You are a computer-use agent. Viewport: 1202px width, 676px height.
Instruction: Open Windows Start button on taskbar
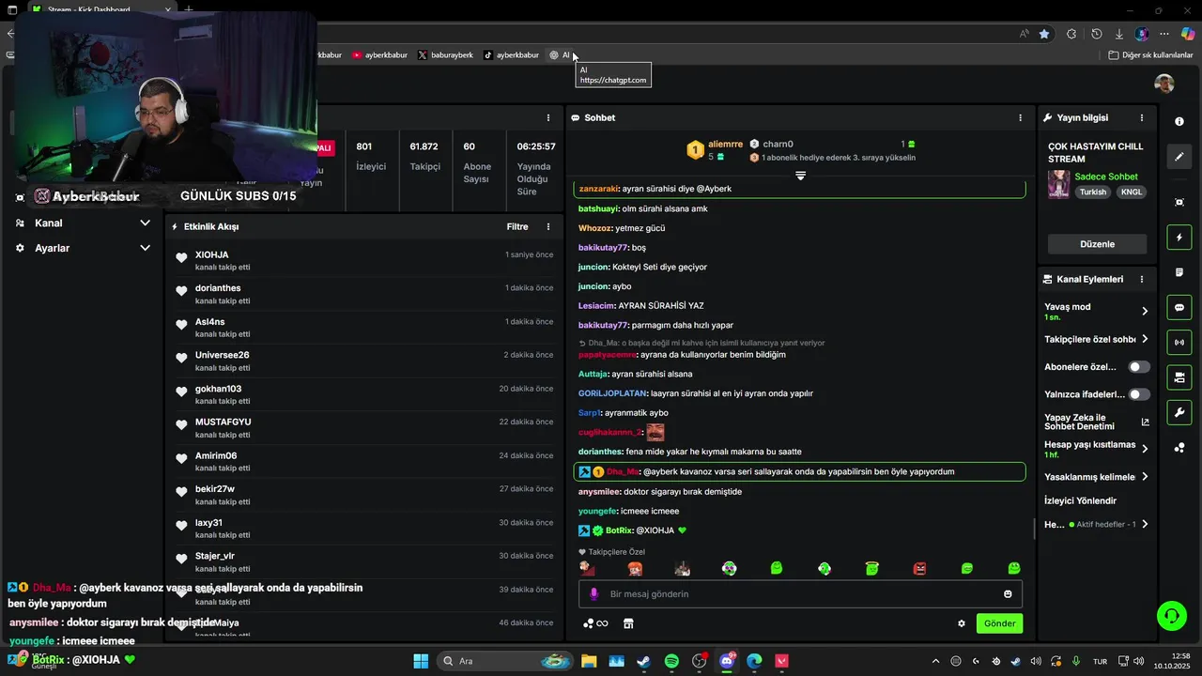point(421,661)
